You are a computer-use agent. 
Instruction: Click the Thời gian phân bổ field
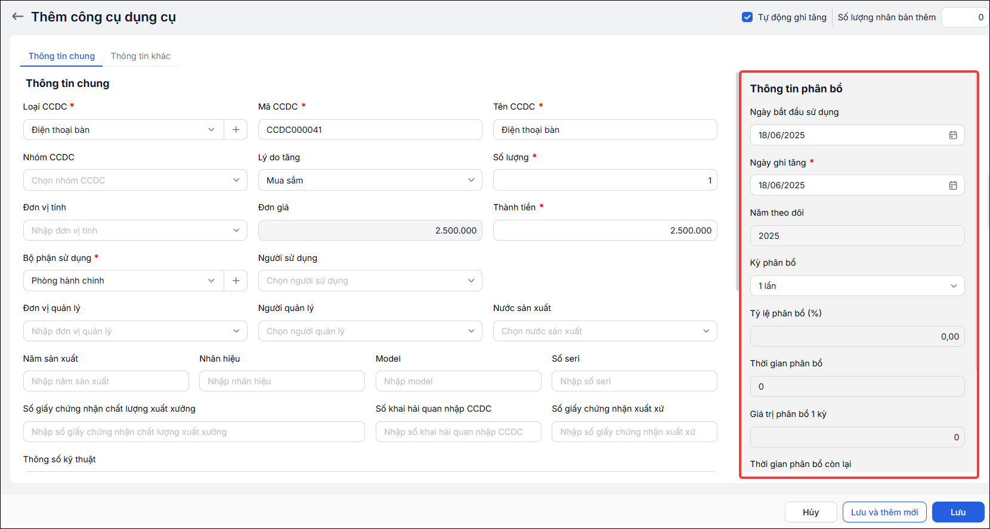point(858,387)
